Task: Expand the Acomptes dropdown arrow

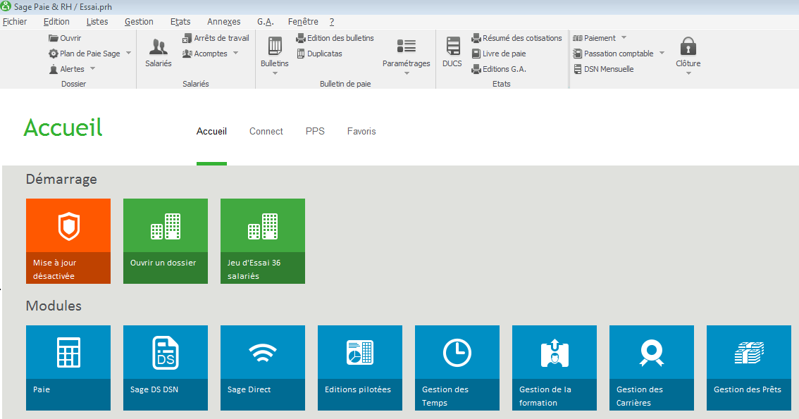Action: coord(236,54)
